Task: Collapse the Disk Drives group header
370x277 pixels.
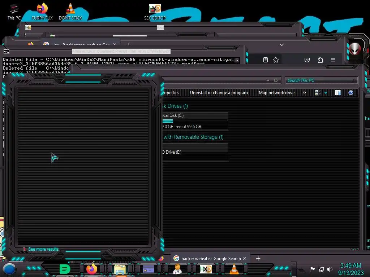Action: pos(175,106)
